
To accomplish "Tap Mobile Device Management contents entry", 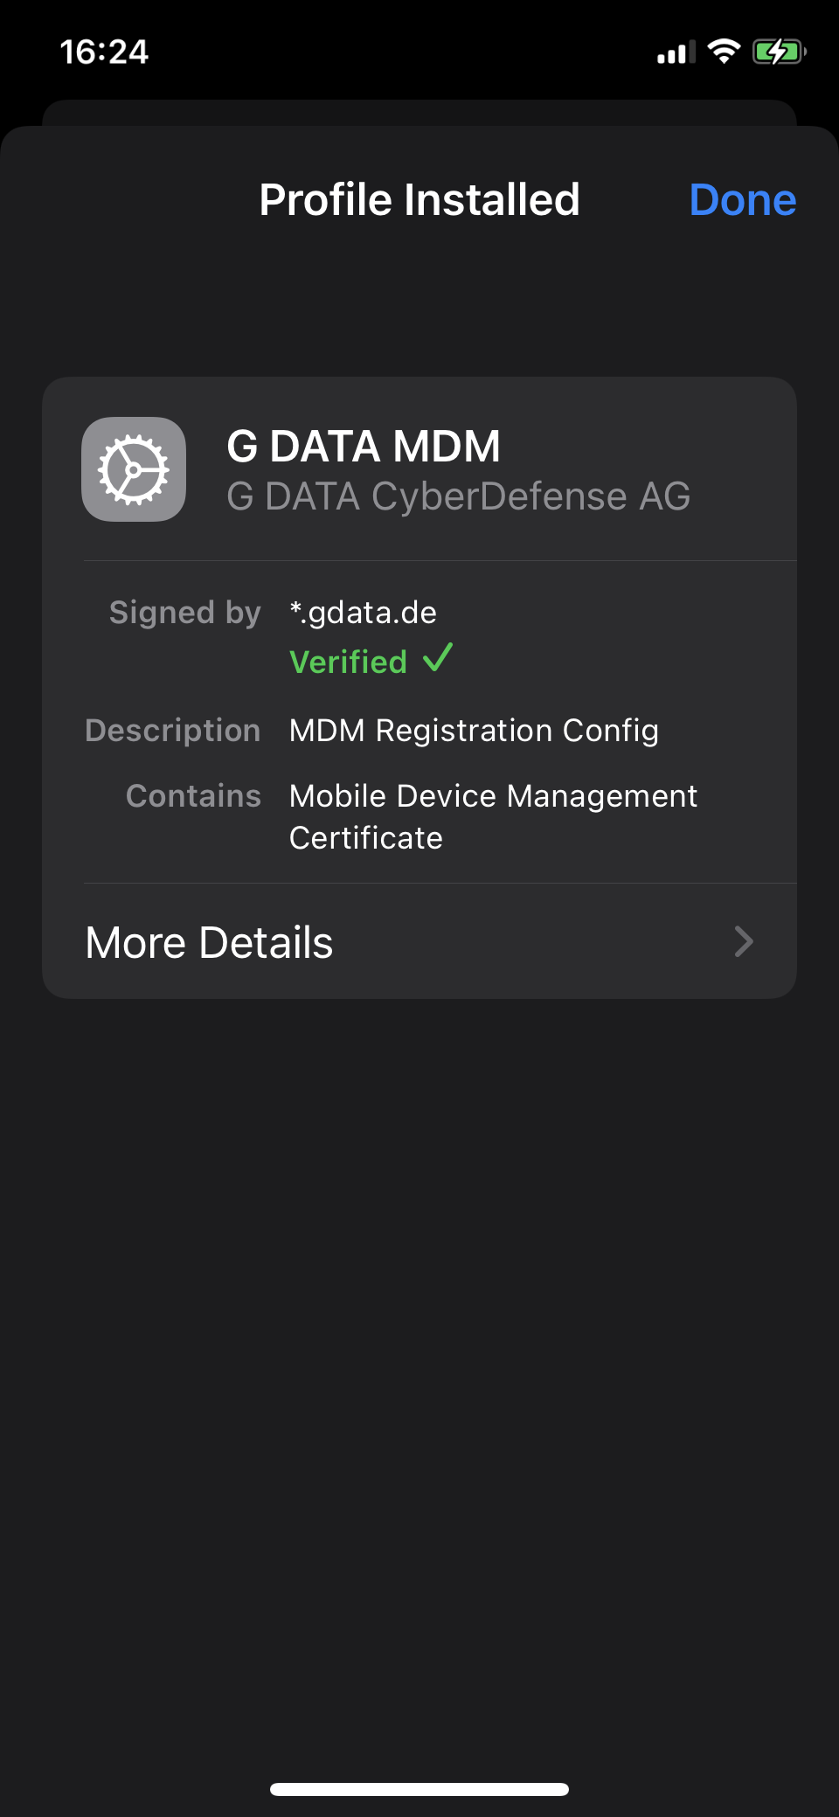I will pyautogui.click(x=493, y=796).
